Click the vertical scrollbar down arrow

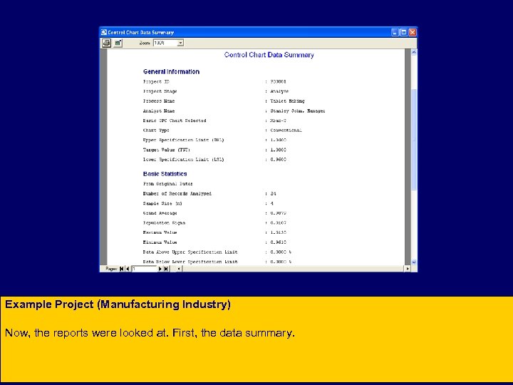click(x=414, y=262)
